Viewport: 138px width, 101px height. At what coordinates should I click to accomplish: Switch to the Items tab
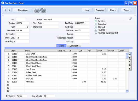click(61, 46)
